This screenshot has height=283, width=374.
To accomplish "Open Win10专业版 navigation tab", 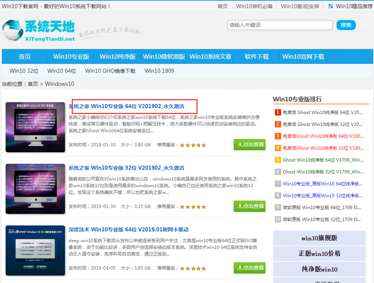I will point(71,56).
